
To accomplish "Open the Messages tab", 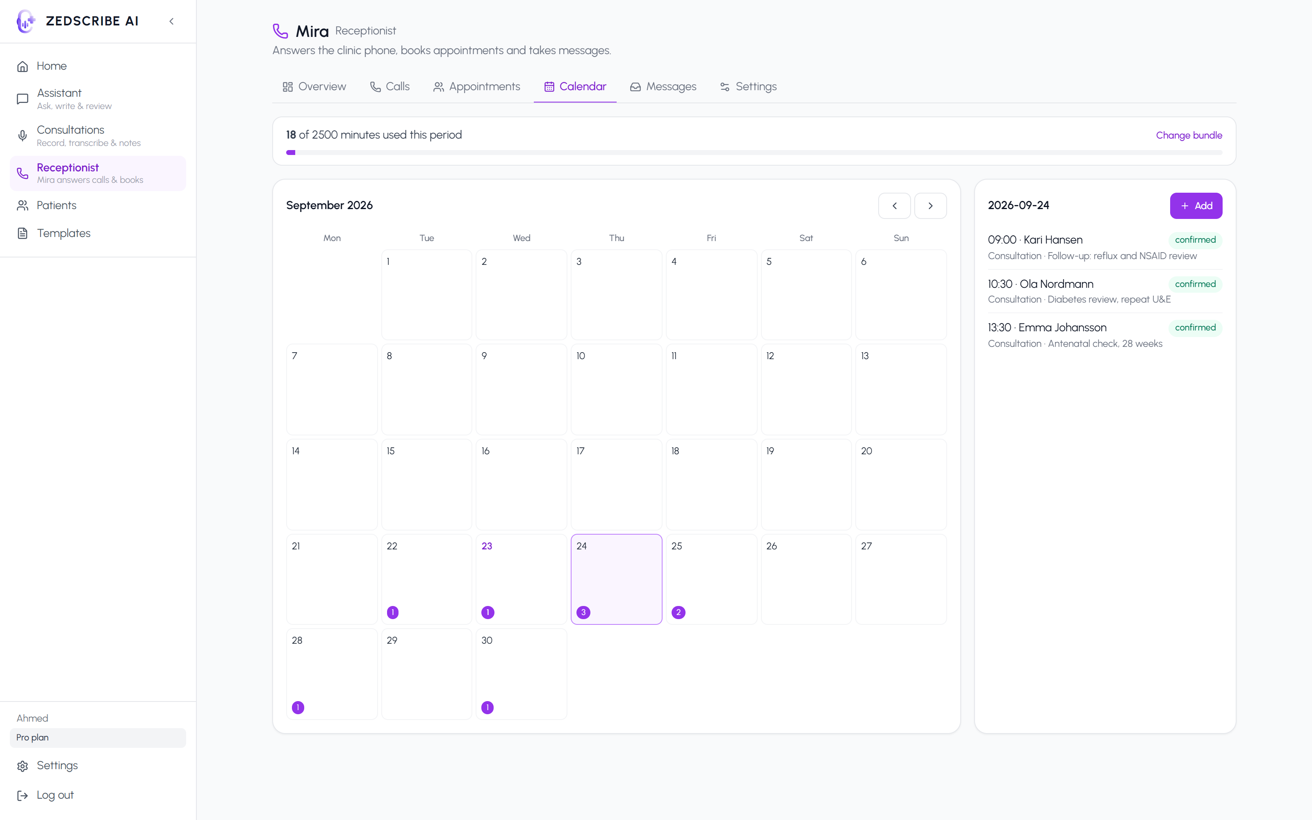I will coord(663,87).
